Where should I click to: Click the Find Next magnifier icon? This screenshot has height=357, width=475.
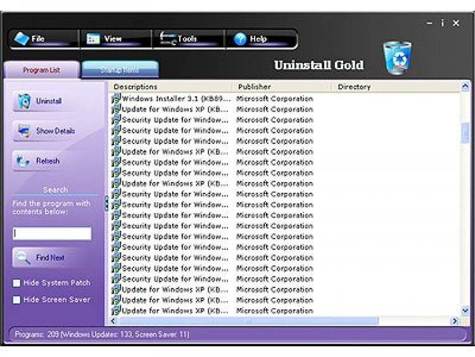23,258
